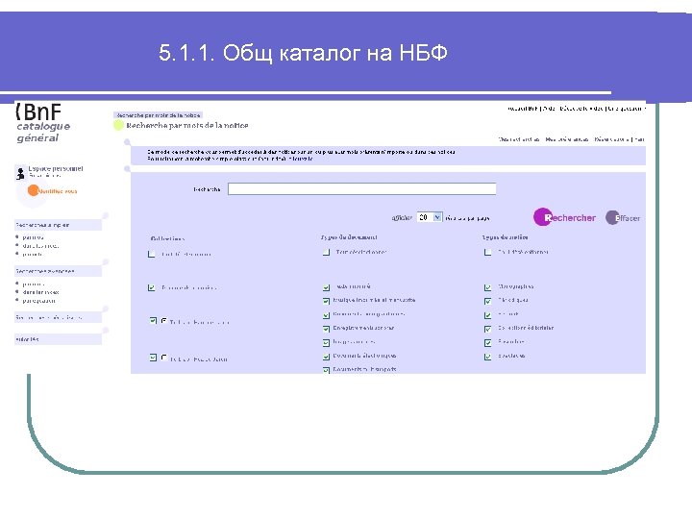The width and height of the screenshot is (692, 519).
Task: Uncheck the Musique imprimée et manuscrite checkbox
Action: click(x=326, y=301)
